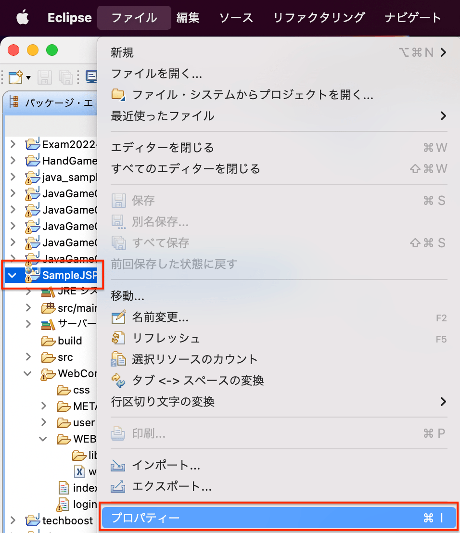
Task: Click the lib folder icon
Action: [79, 455]
